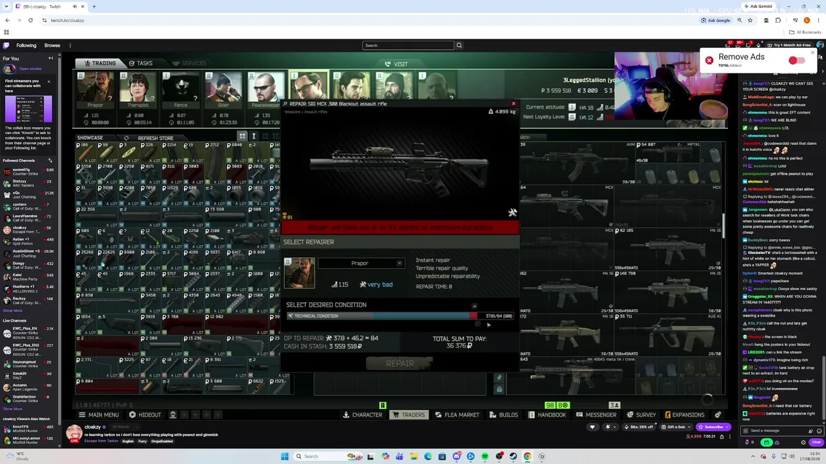Select the Peacekeeper trader portrait
This screenshot has height=464, width=826.
click(x=267, y=90)
